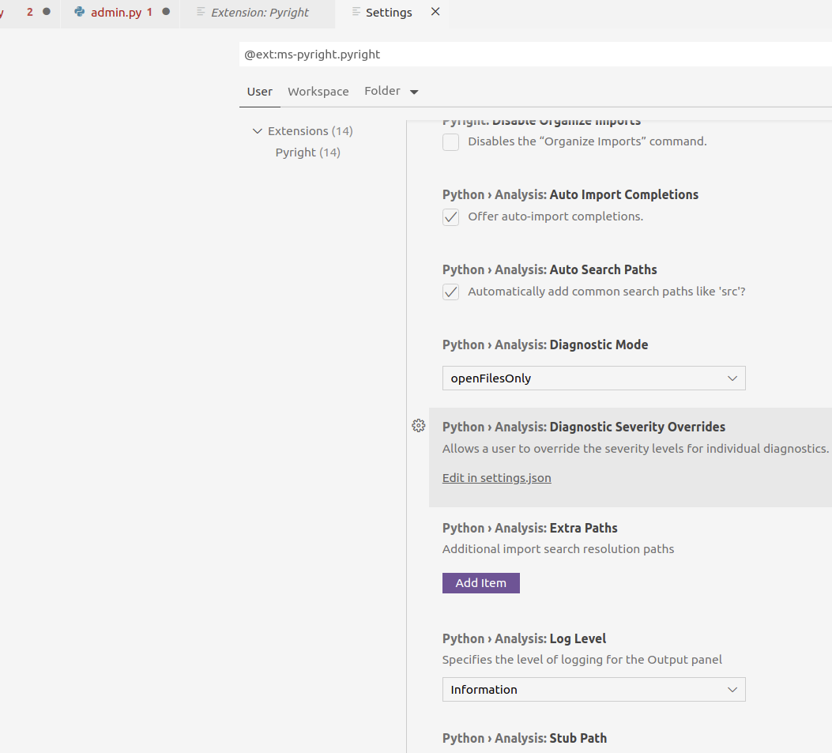Click the Python logo on the admin.py tab
This screenshot has width=832, height=753.
[78, 13]
